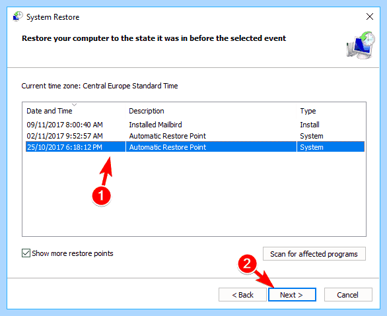Sort by the Type column header

pyautogui.click(x=331, y=111)
